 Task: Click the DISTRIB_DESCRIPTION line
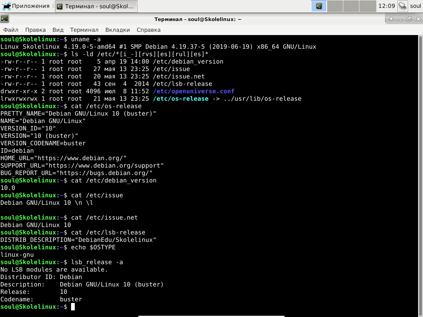pos(78,240)
